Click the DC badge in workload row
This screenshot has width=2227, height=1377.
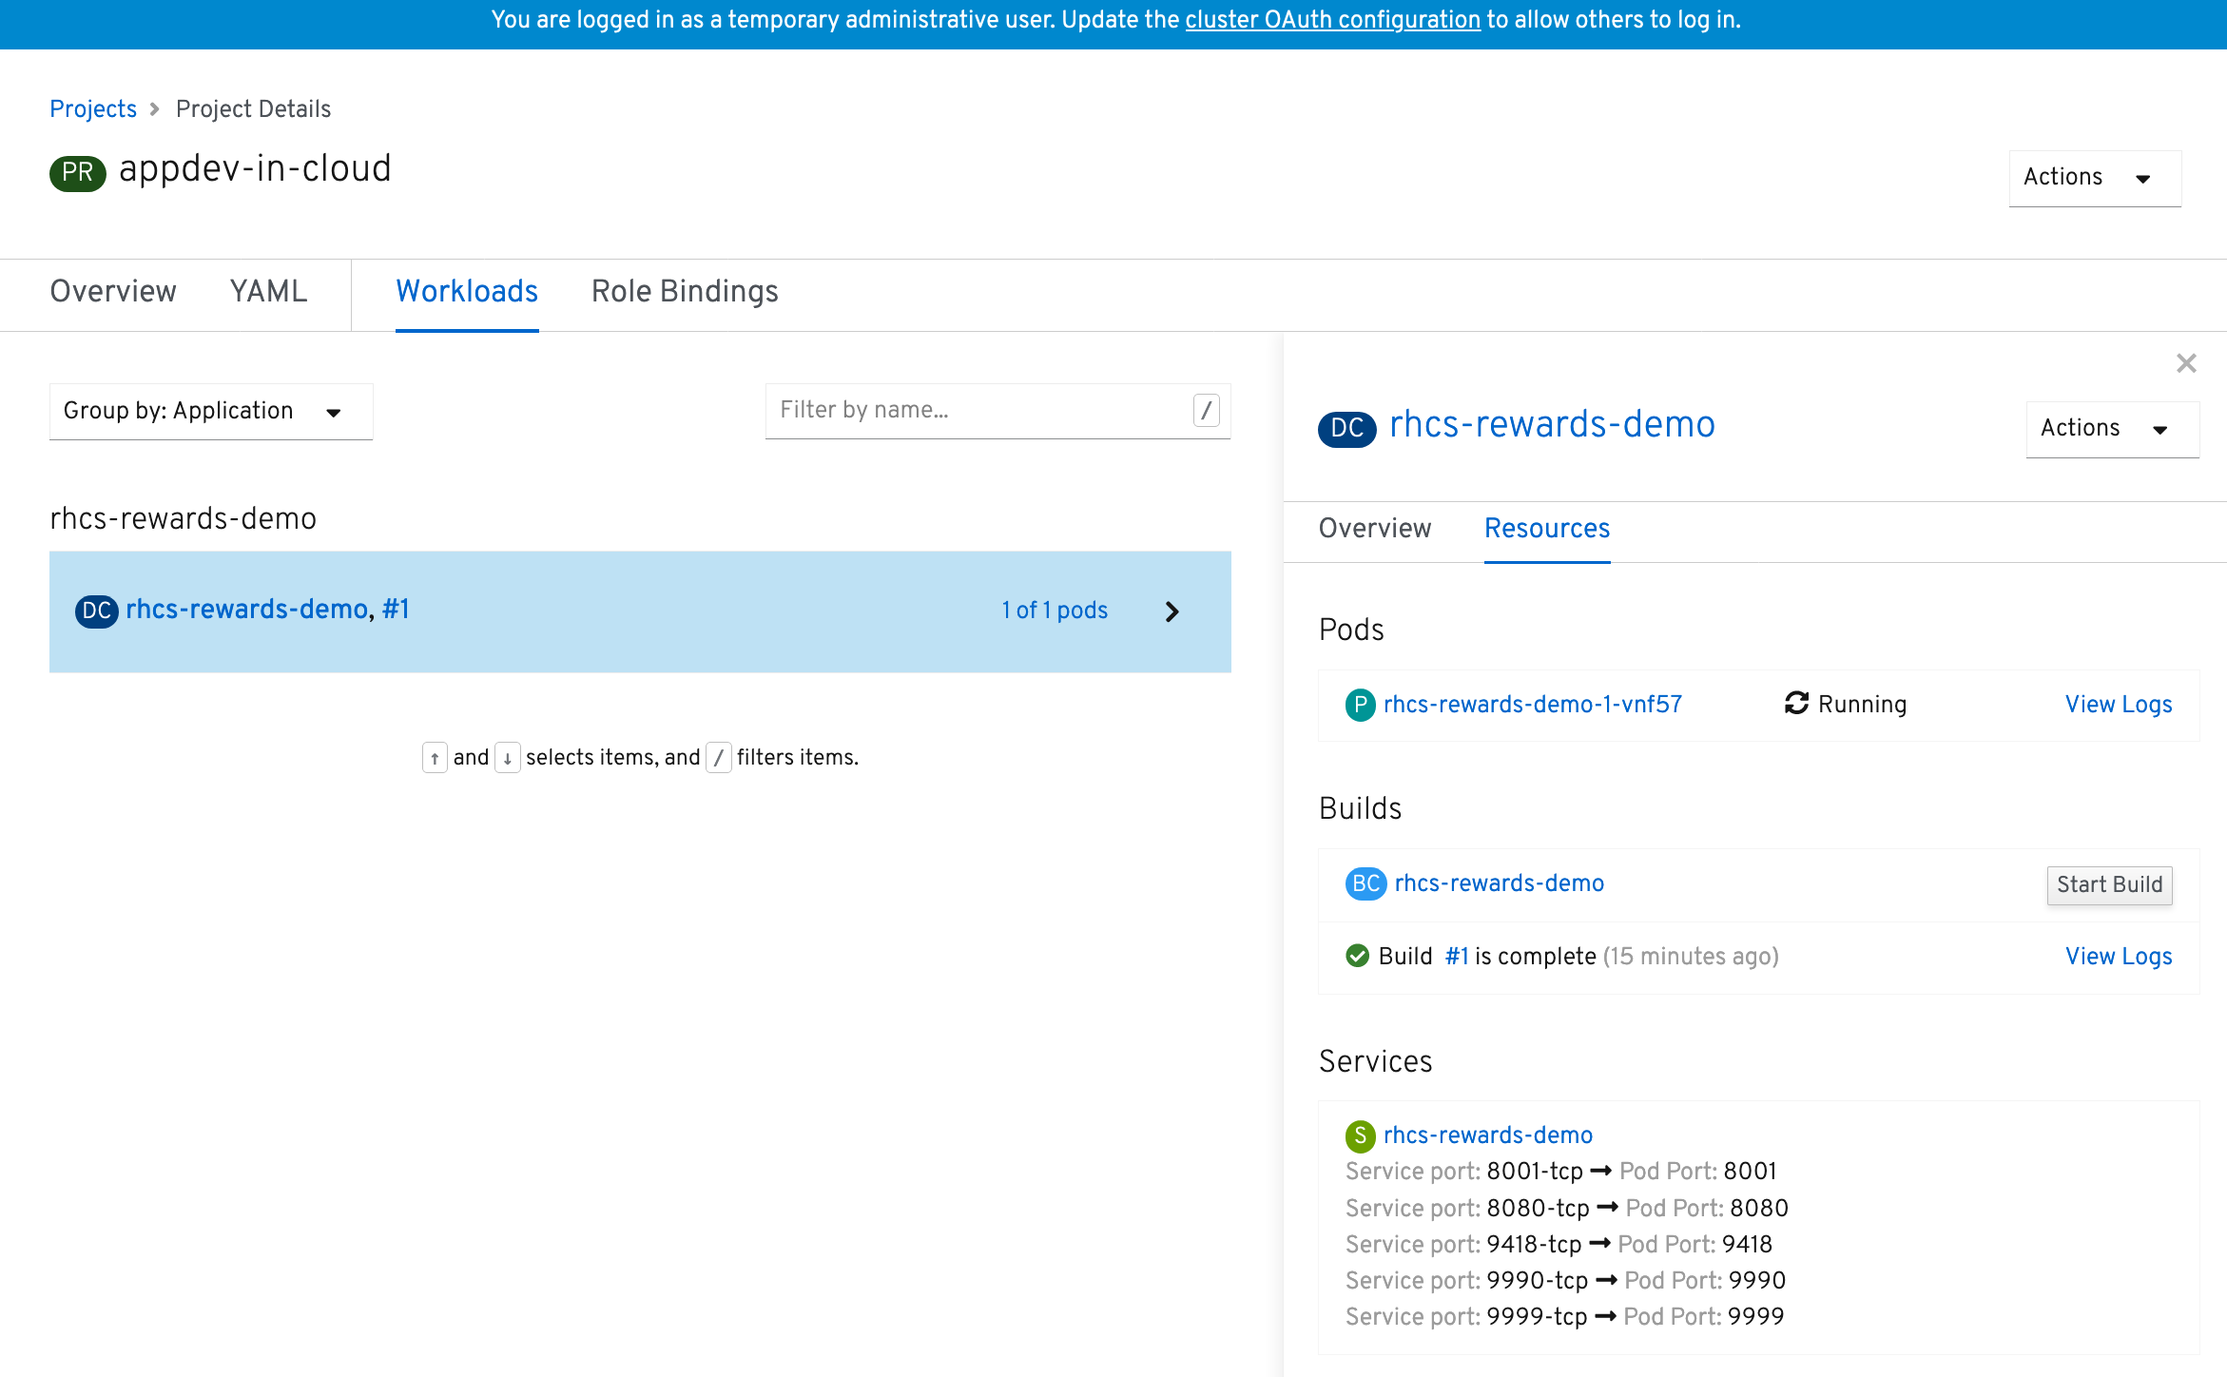(96, 611)
